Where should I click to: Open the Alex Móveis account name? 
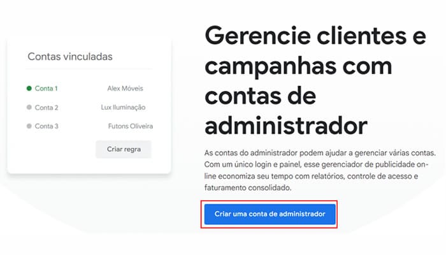[127, 89]
